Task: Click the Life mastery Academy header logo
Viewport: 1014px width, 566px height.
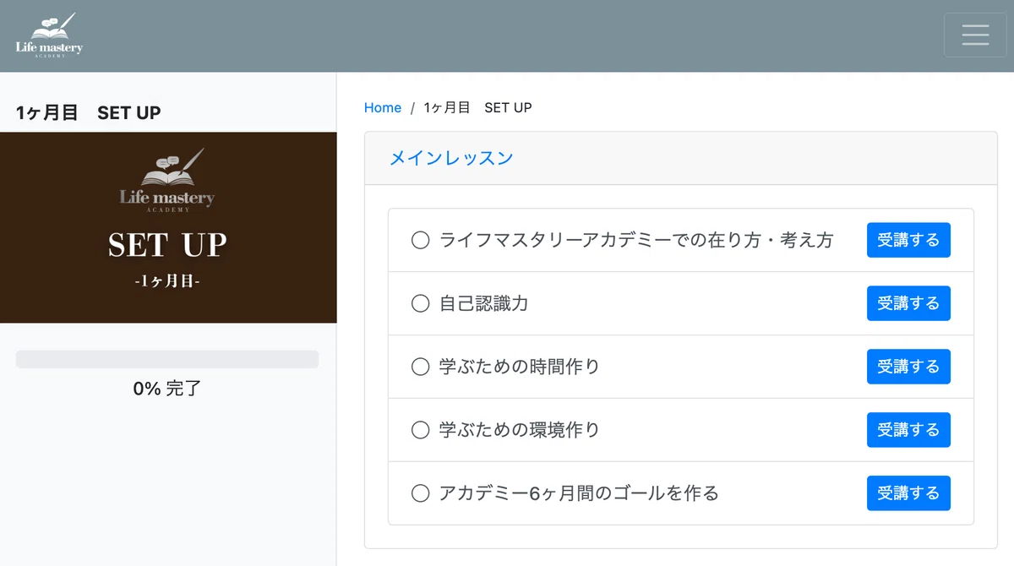Action: [x=49, y=35]
